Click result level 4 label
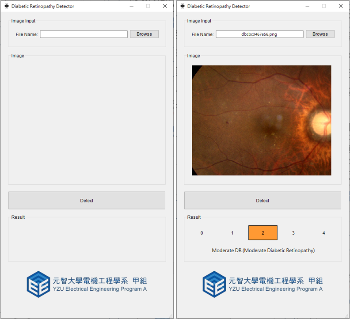Viewport: 350px width, 319px height. coord(323,233)
